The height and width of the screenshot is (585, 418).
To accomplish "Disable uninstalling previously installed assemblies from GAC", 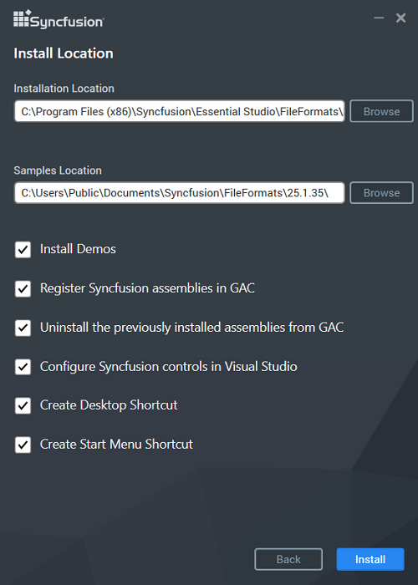I will [x=23, y=328].
